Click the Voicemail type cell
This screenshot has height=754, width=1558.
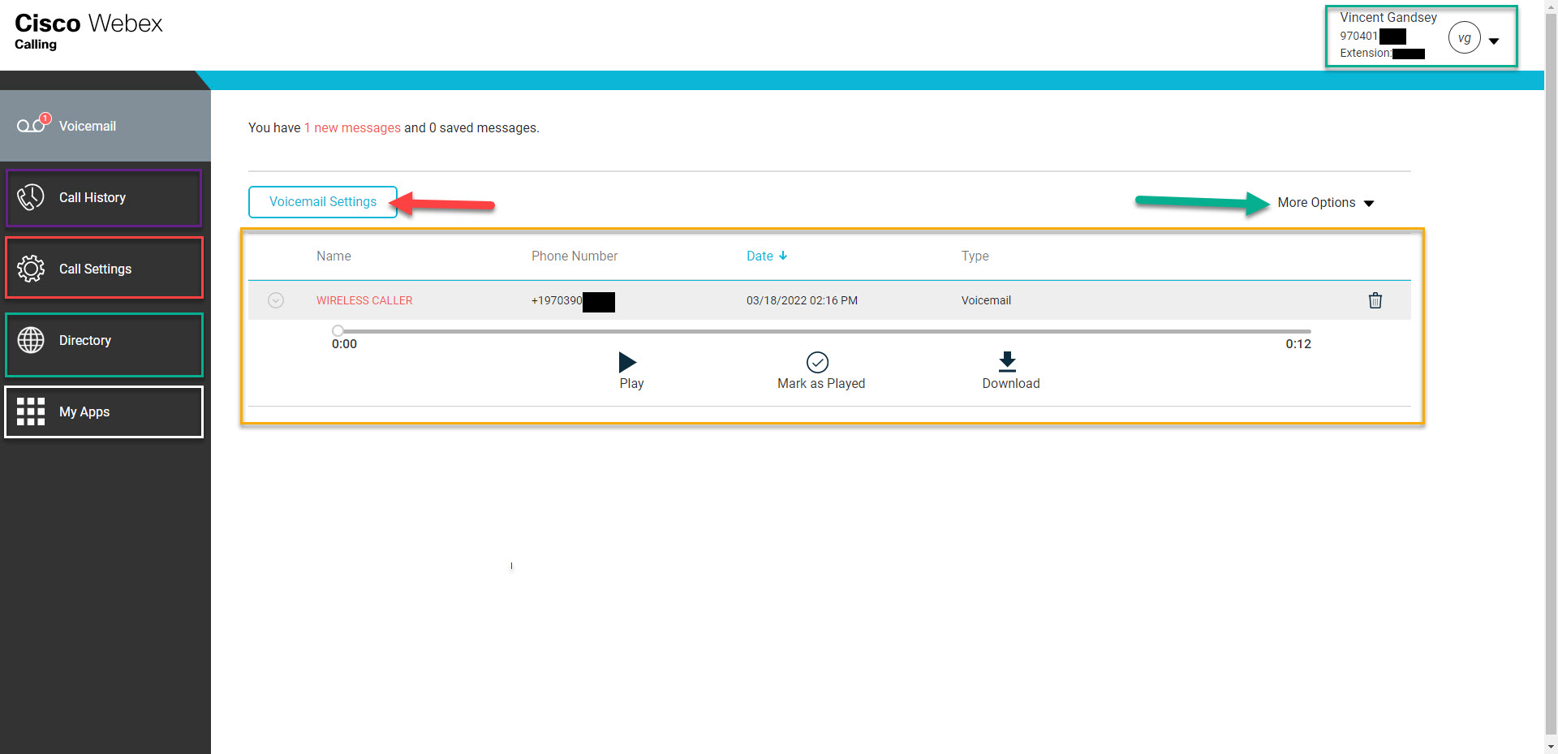point(986,300)
